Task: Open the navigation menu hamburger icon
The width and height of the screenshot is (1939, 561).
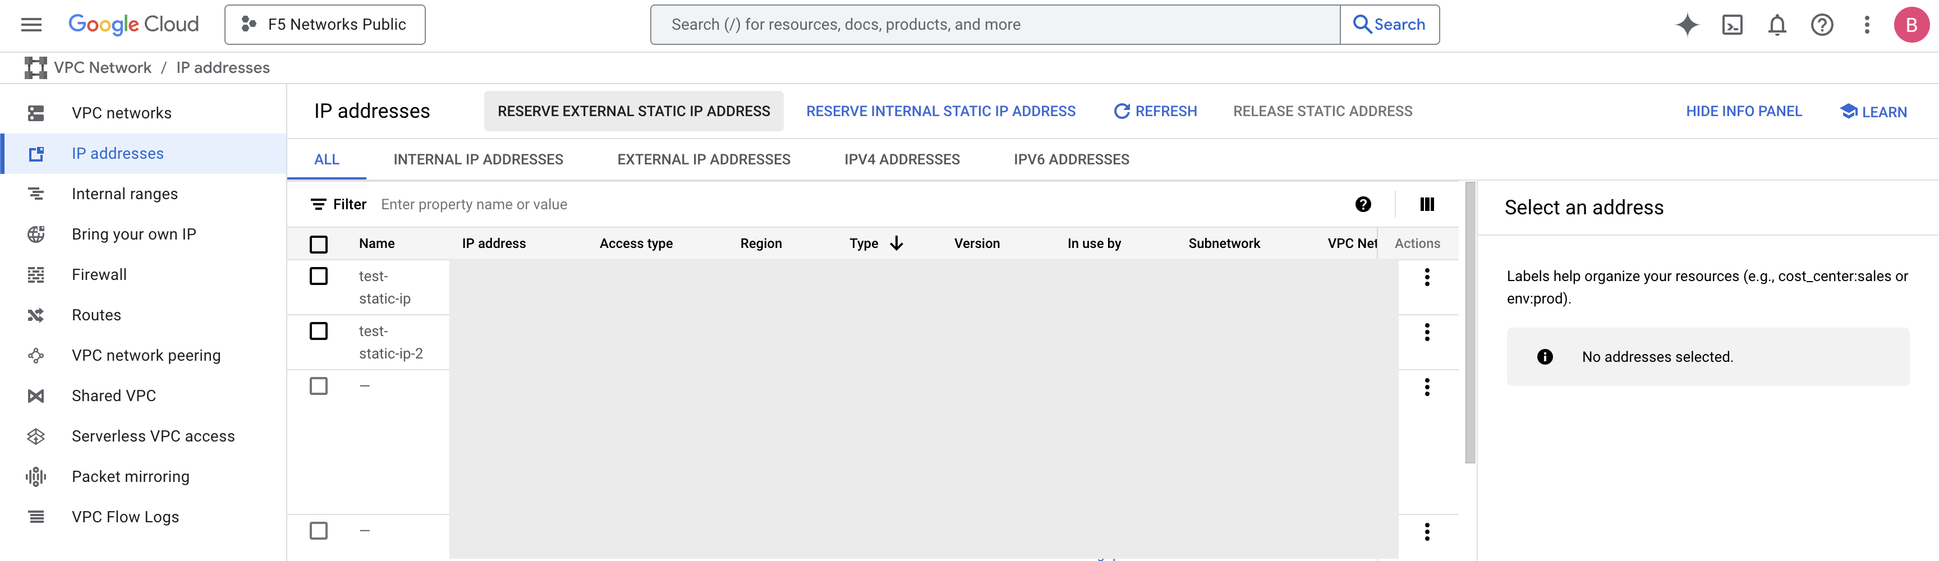Action: 30,24
